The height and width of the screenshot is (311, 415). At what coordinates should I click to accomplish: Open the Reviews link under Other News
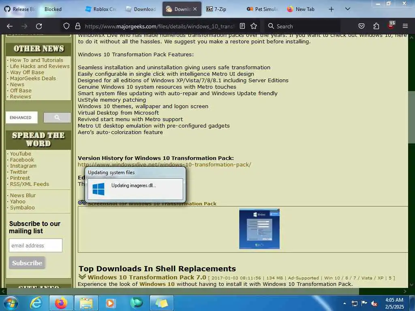tap(20, 96)
